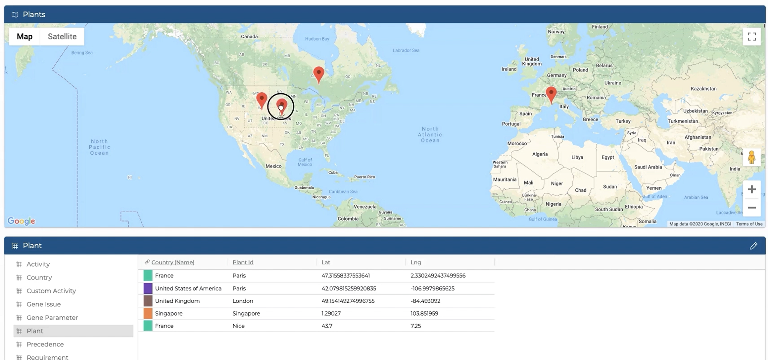Viewport: 768px width, 360px height.
Task: Click green swatch in France Nice row
Action: (x=148, y=326)
